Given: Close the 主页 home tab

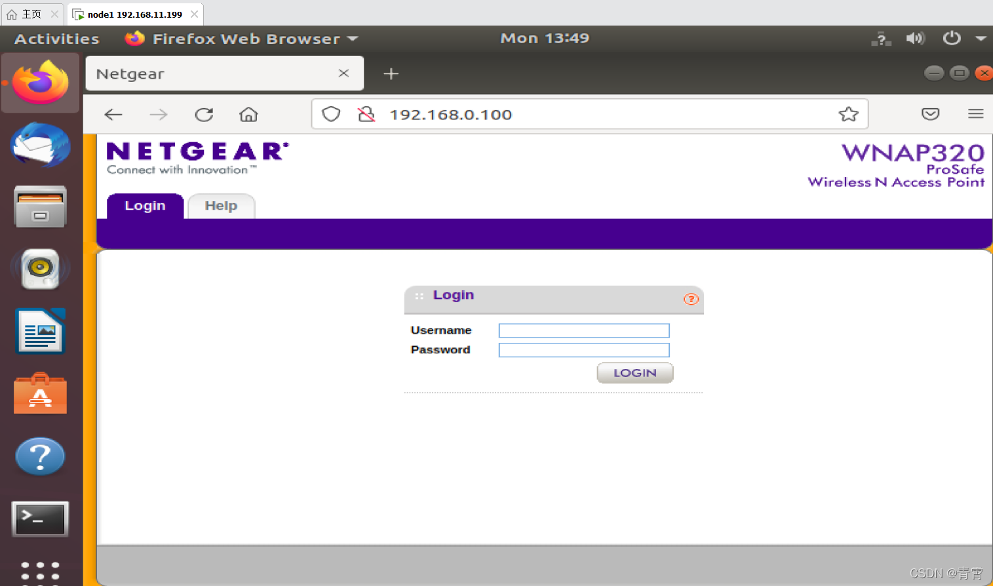Looking at the screenshot, I should [x=54, y=14].
